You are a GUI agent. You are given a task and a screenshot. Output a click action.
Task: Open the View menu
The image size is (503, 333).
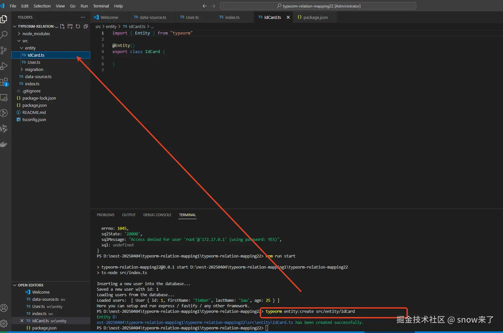(60, 6)
